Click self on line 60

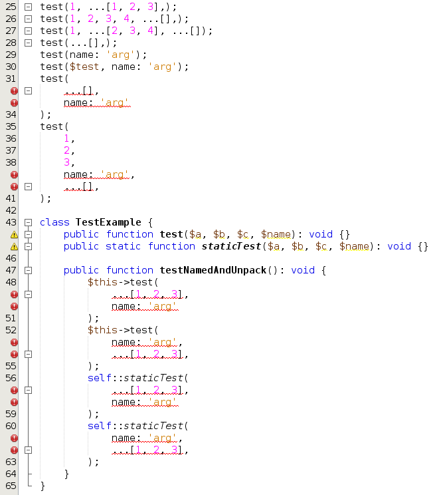(x=100, y=426)
